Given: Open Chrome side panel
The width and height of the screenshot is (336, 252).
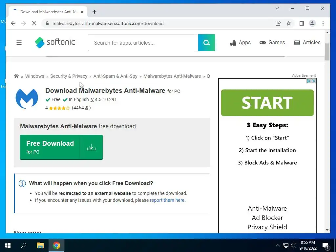Looking at the screenshot, I should pos(302,23).
